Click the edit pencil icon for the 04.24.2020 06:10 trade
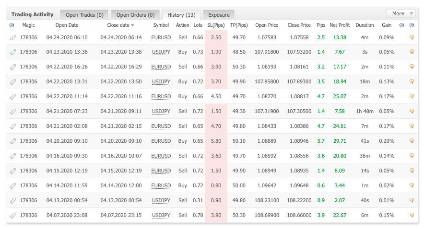The width and height of the screenshot is (424, 229). click(x=12, y=37)
